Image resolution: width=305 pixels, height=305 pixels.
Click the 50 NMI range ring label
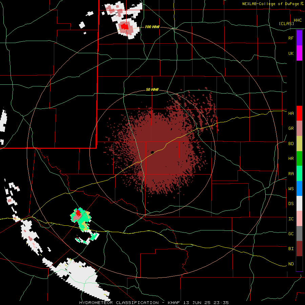[152, 90]
